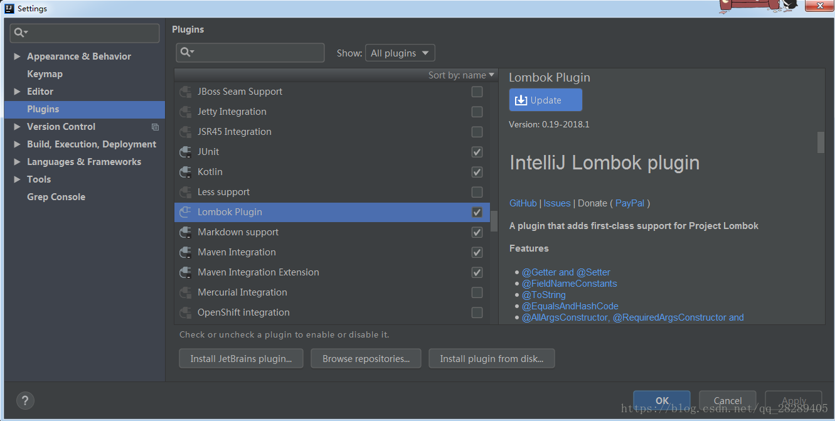The image size is (835, 421).
Task: Disable the JUnit plugin checkbox
Action: click(x=477, y=152)
